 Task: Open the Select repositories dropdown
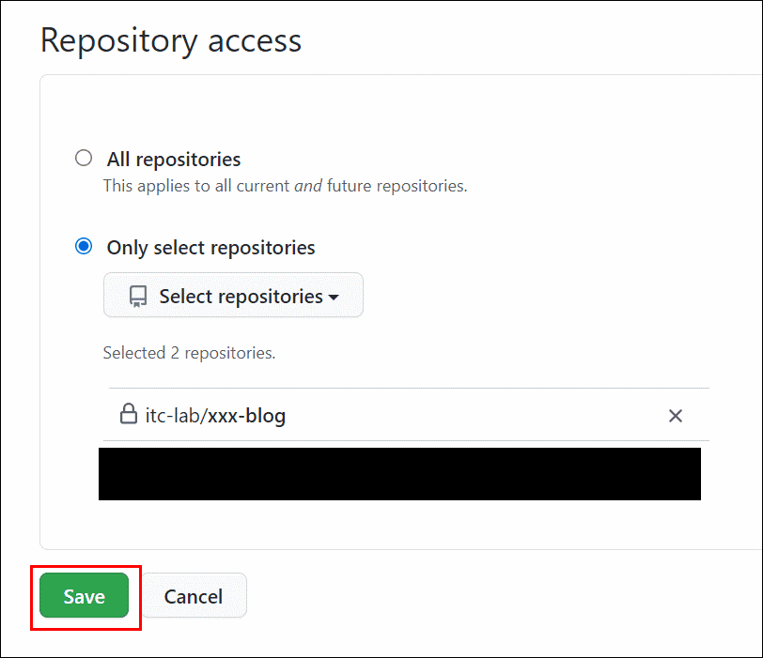click(x=233, y=296)
